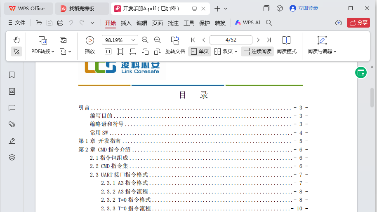
Task: Click the vertical scrollbar thumb
Action: (372, 98)
